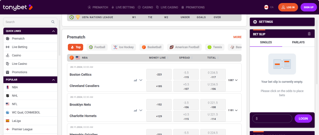This screenshot has height=135, width=319.
Task: Click the soccer ball icon beside UEFA Nations League
Action: coord(72,17)
